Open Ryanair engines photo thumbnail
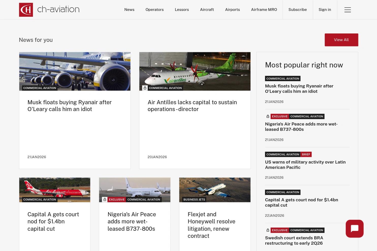 click(75, 71)
